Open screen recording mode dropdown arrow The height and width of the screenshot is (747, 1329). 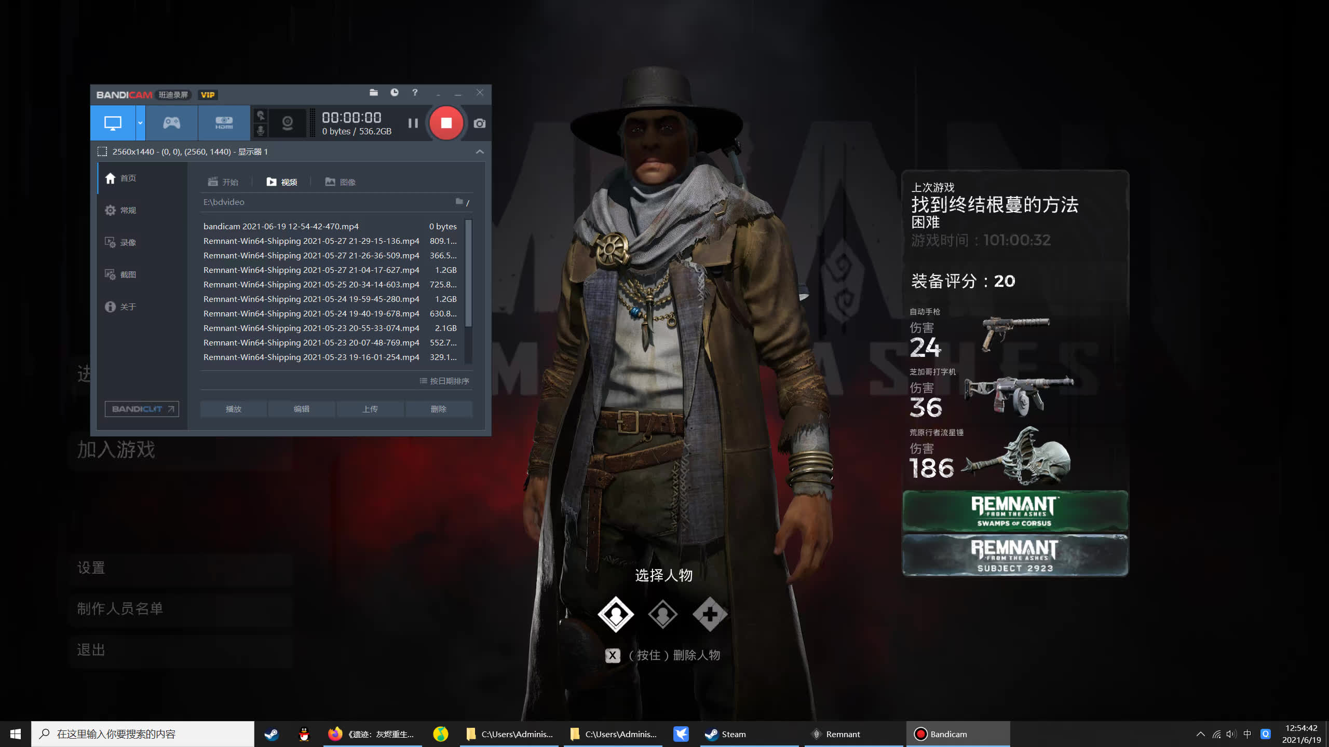coord(140,123)
